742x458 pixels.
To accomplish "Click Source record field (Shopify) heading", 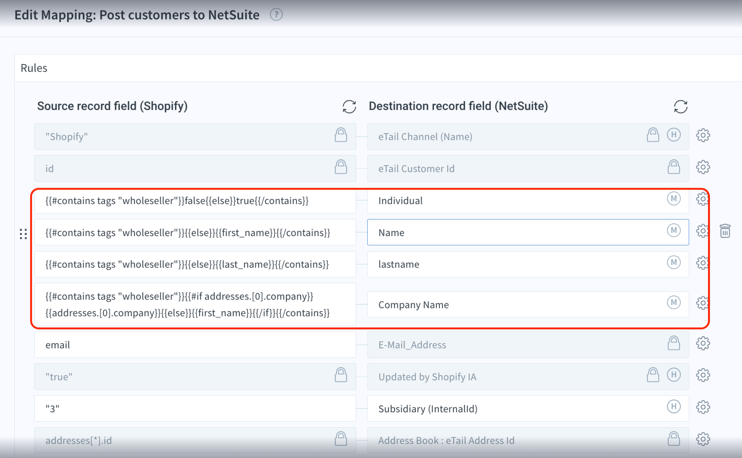I will [112, 106].
